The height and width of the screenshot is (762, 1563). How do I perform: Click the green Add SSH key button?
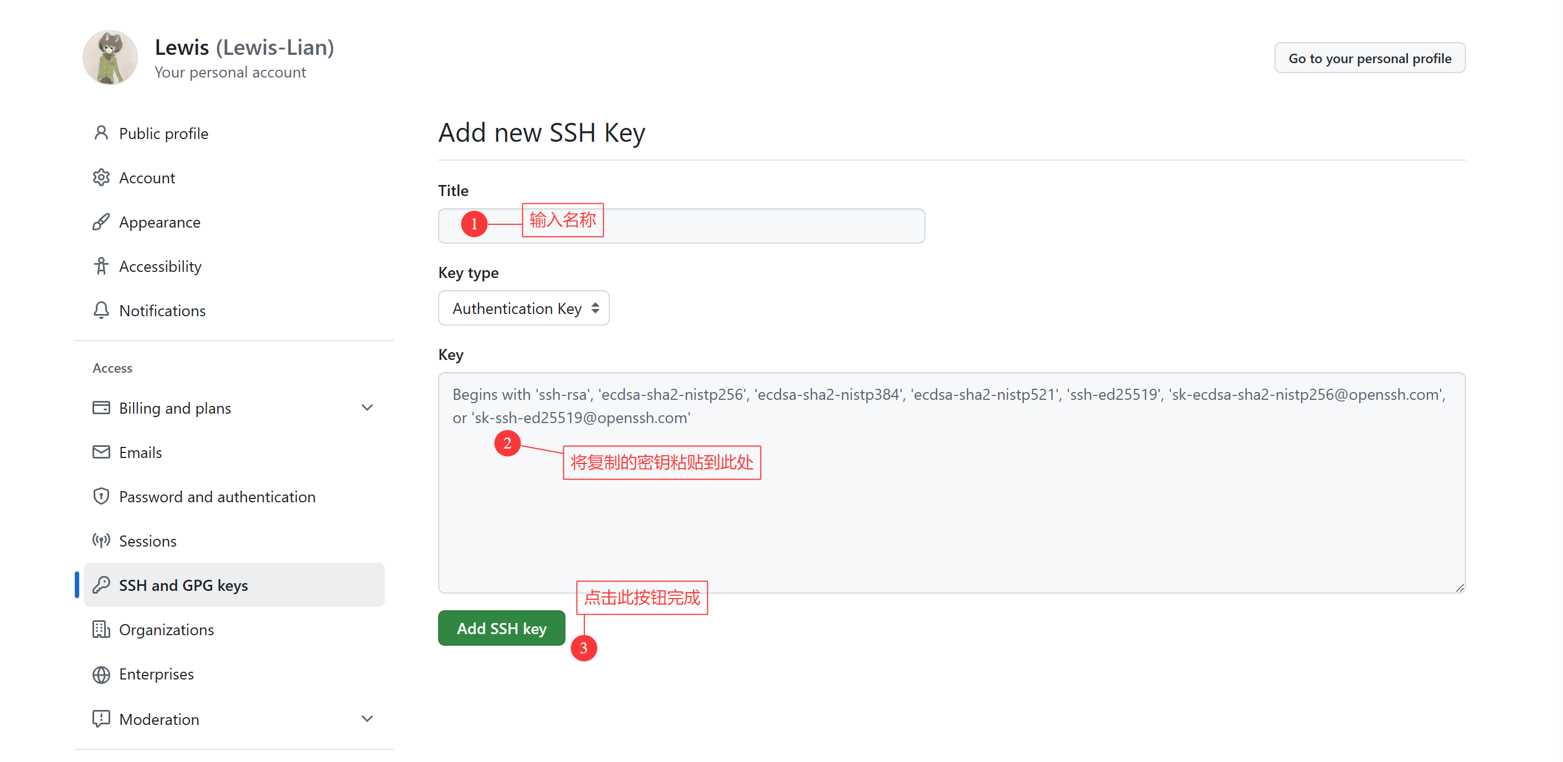point(502,628)
